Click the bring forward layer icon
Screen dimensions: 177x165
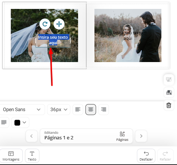pos(169,80)
